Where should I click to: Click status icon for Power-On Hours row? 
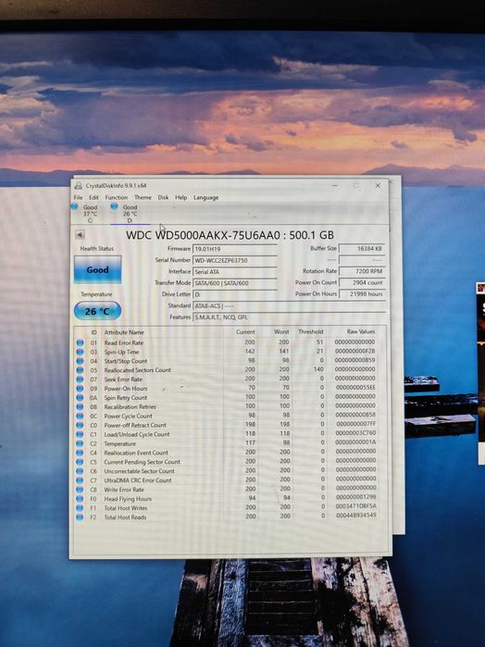tap(81, 388)
